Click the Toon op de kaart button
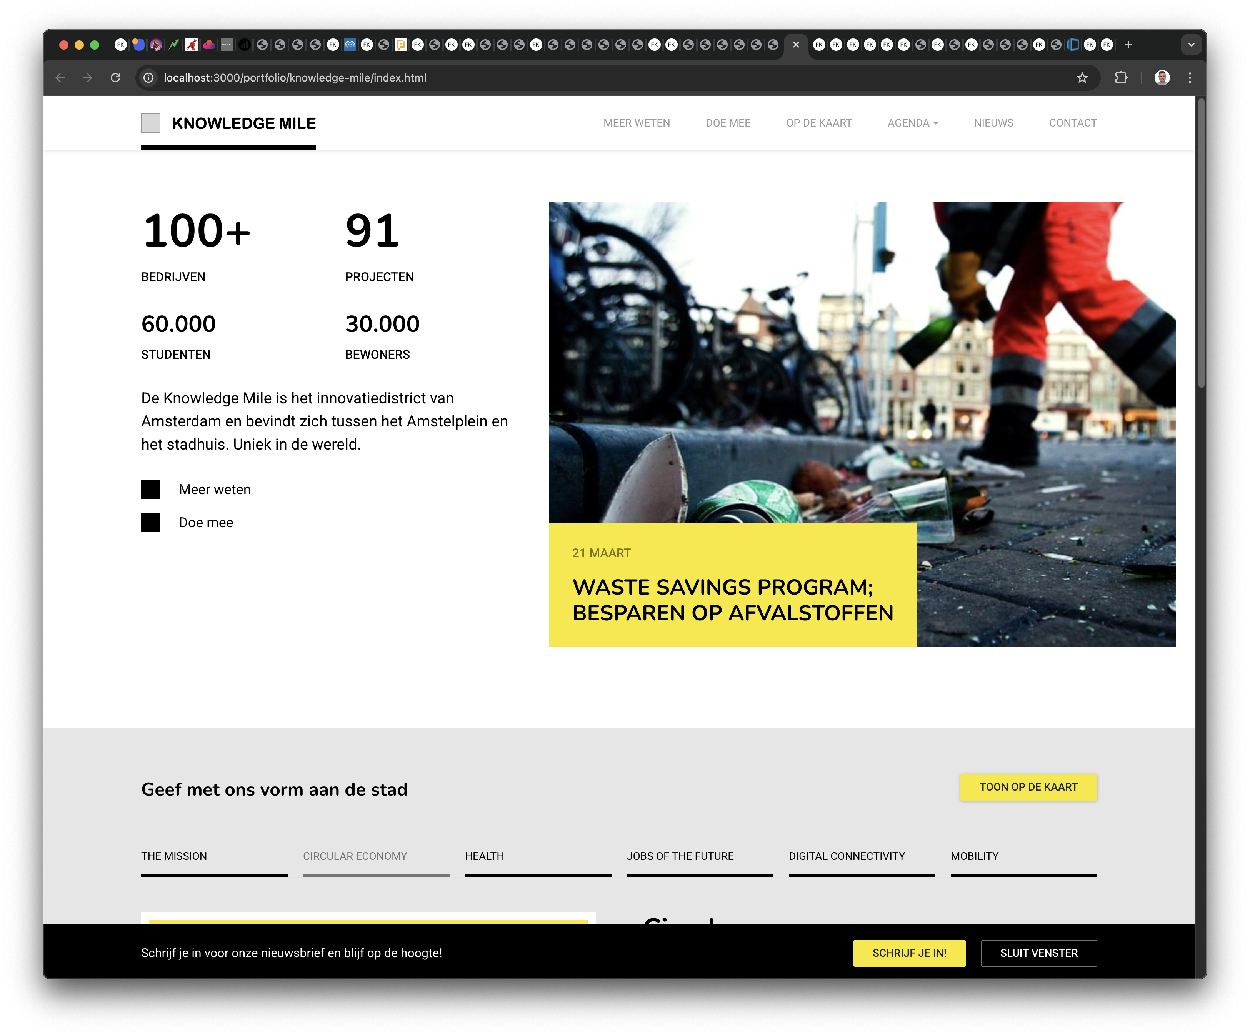 [1028, 787]
